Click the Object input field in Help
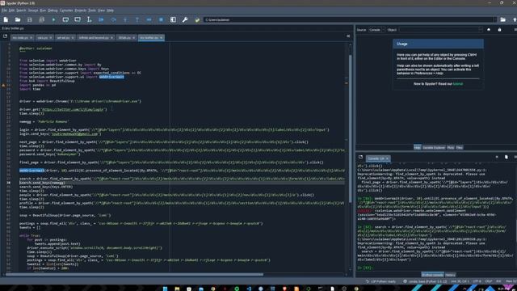Image resolution: width=517 pixels, height=291 pixels. point(441,30)
